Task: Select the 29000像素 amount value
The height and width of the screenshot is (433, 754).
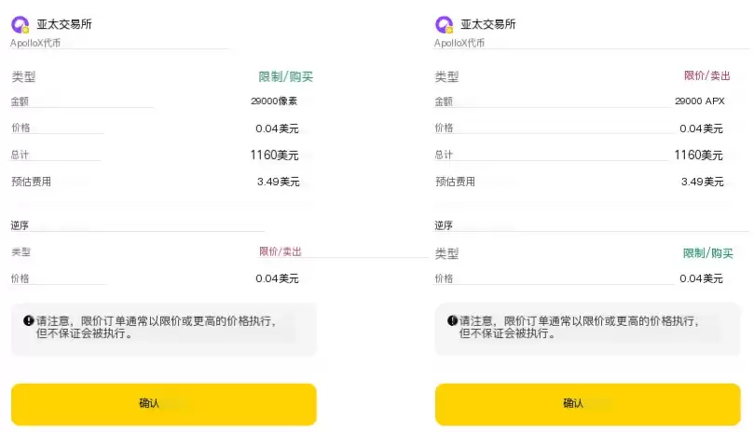Action: (x=275, y=101)
